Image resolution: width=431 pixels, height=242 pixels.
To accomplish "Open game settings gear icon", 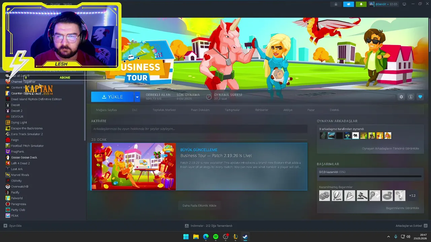I will point(401,97).
